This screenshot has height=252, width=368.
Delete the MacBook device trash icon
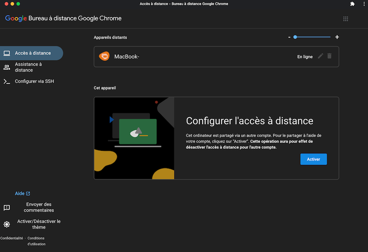[x=329, y=56]
